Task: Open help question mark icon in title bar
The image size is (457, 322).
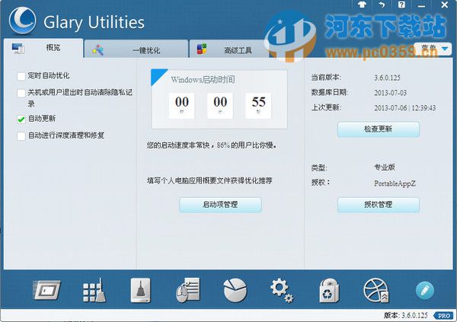Action: [401, 5]
